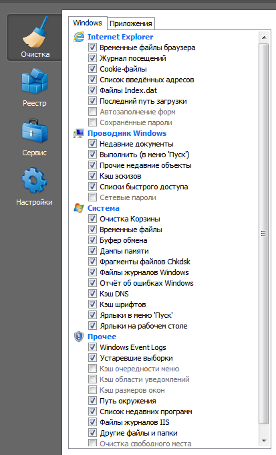Uncheck Очистка Корзины checkbox
The image size is (276, 455).
92,219
